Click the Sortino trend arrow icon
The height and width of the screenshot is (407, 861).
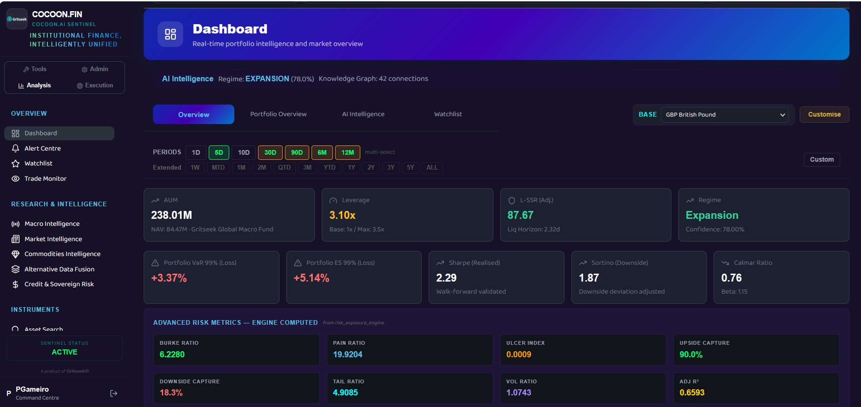pyautogui.click(x=583, y=263)
